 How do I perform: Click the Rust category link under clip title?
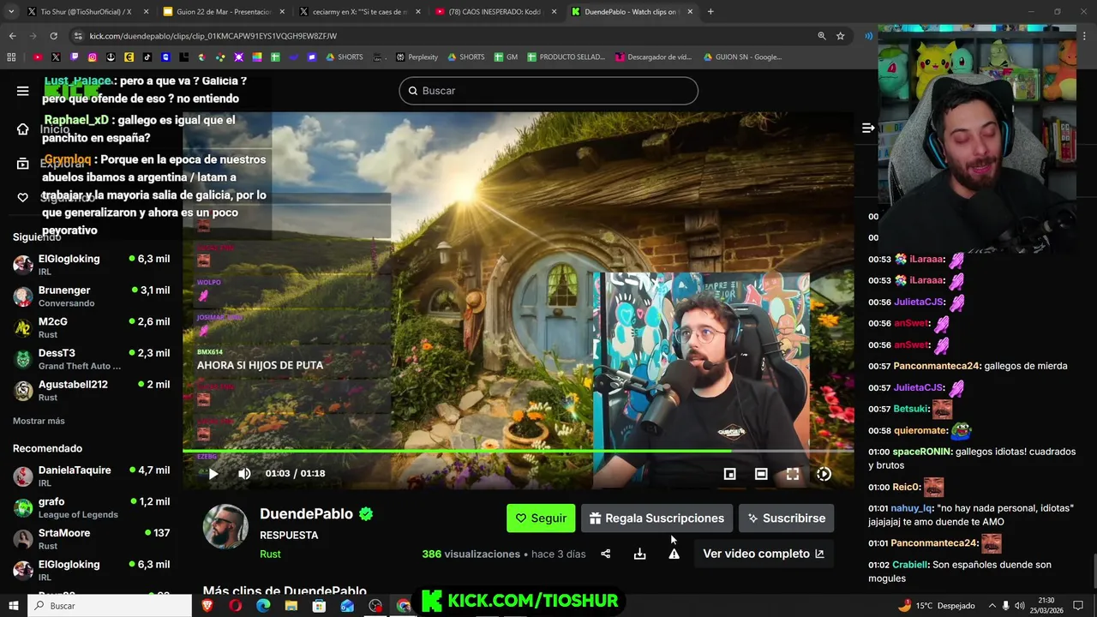[270, 554]
